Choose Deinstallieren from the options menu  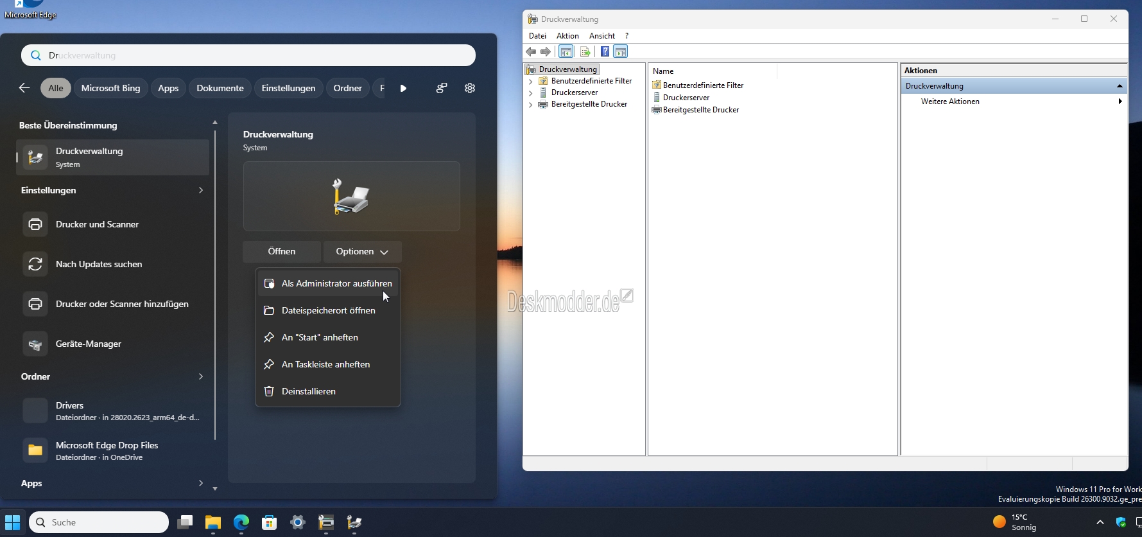[x=328, y=391]
